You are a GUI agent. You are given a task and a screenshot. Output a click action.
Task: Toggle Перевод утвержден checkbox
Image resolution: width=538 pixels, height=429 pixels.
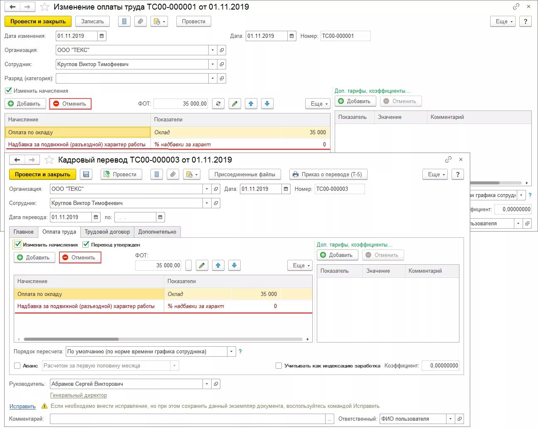click(86, 244)
